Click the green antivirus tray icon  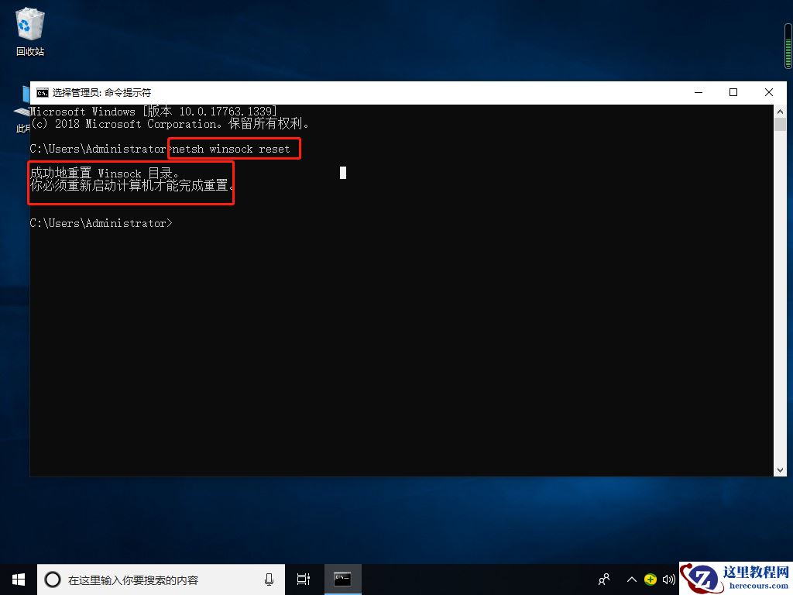[651, 579]
